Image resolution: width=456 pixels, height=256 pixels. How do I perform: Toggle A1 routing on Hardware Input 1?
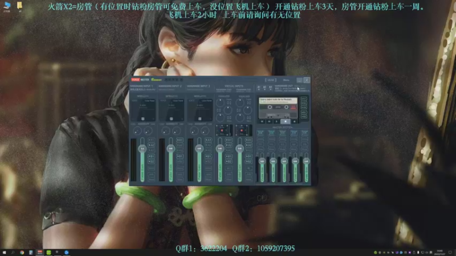tap(152, 140)
